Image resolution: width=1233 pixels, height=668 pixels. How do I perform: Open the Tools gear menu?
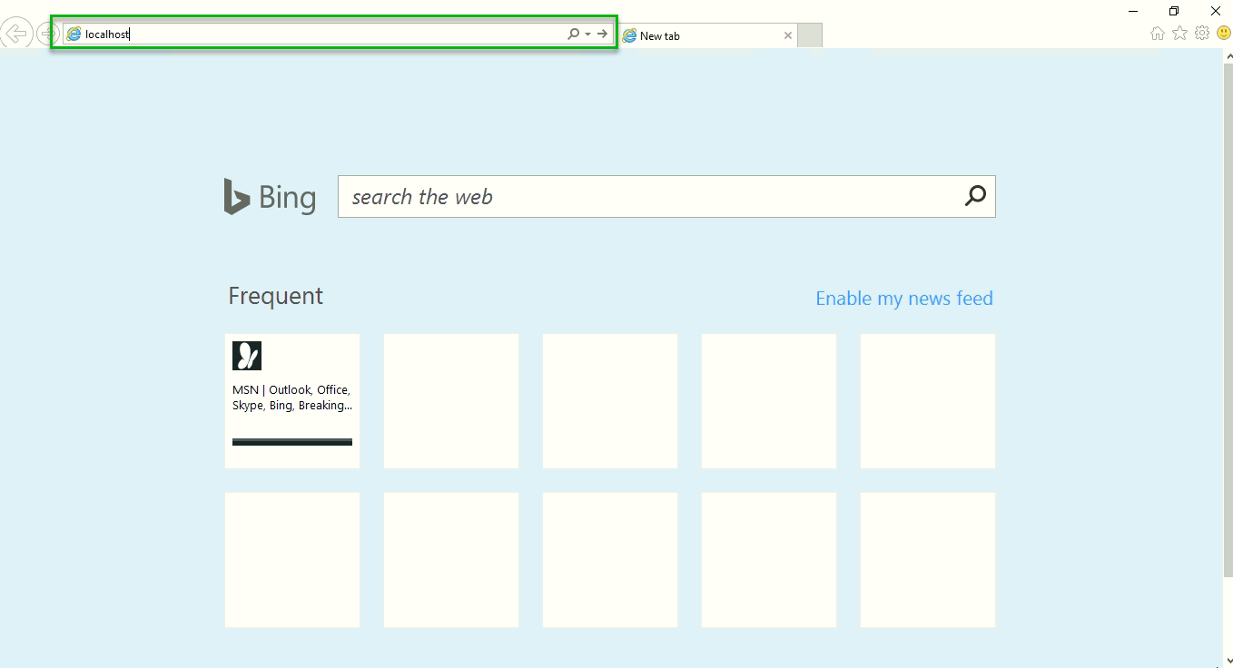pyautogui.click(x=1202, y=34)
